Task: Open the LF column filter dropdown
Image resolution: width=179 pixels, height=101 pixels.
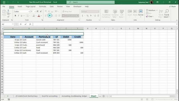Action: point(59,37)
